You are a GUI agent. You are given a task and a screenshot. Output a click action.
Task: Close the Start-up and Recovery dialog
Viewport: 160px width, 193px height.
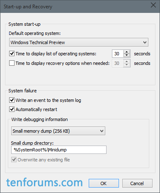pos(153,5)
